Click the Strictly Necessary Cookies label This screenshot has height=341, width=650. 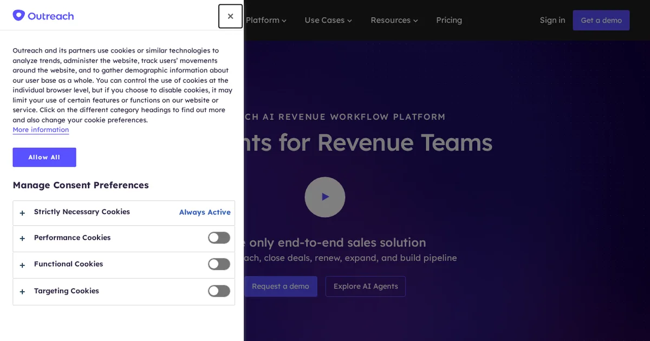[x=82, y=212]
